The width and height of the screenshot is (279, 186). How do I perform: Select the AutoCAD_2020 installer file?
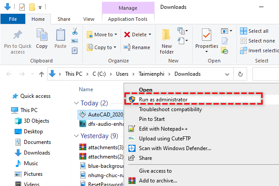(101, 114)
